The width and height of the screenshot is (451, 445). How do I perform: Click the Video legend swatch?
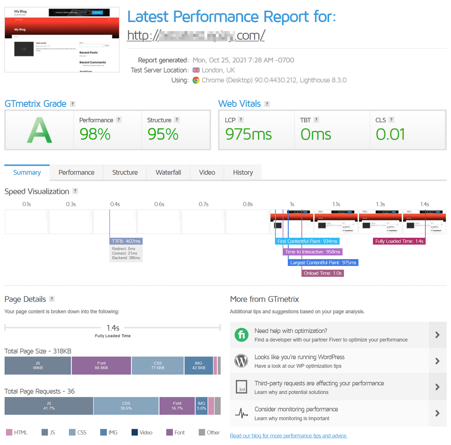coord(135,432)
